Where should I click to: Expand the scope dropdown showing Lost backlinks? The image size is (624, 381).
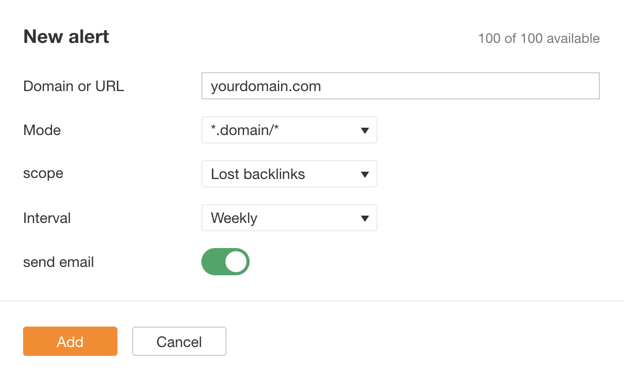(x=289, y=174)
